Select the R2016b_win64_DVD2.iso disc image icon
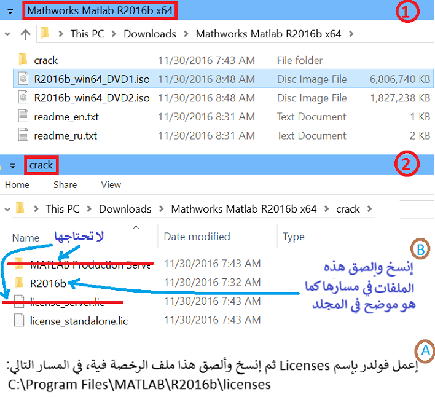 click(23, 98)
